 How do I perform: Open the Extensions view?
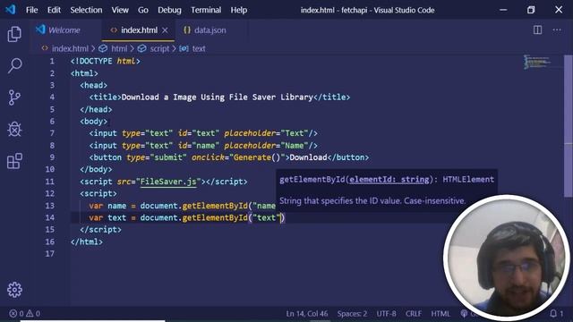[14, 161]
